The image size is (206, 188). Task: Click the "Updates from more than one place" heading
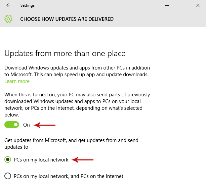65,53
